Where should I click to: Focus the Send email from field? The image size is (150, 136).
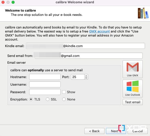point(89,56)
